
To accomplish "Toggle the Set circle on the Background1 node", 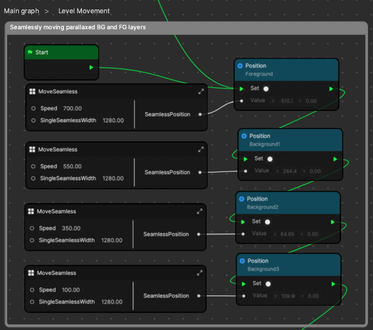I will [x=270, y=159].
